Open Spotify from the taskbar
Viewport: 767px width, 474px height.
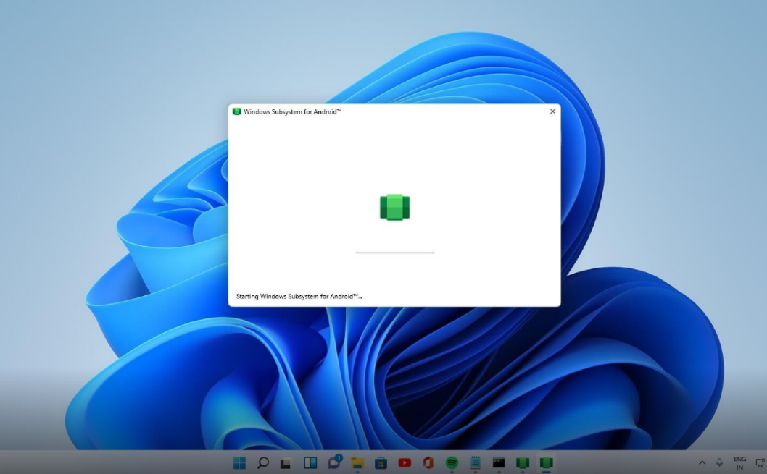click(x=452, y=462)
